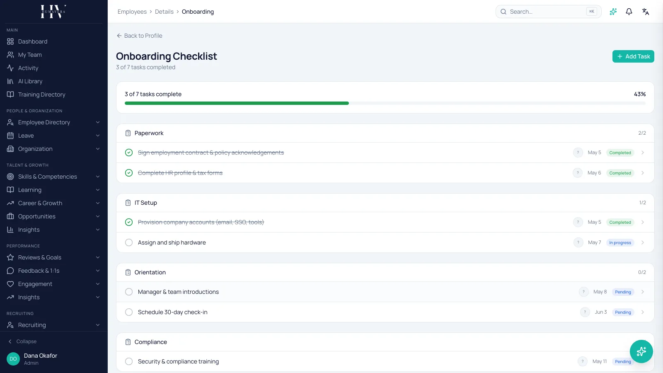Image resolution: width=663 pixels, height=373 pixels.
Task: Open AI Library page
Action: 53,81
